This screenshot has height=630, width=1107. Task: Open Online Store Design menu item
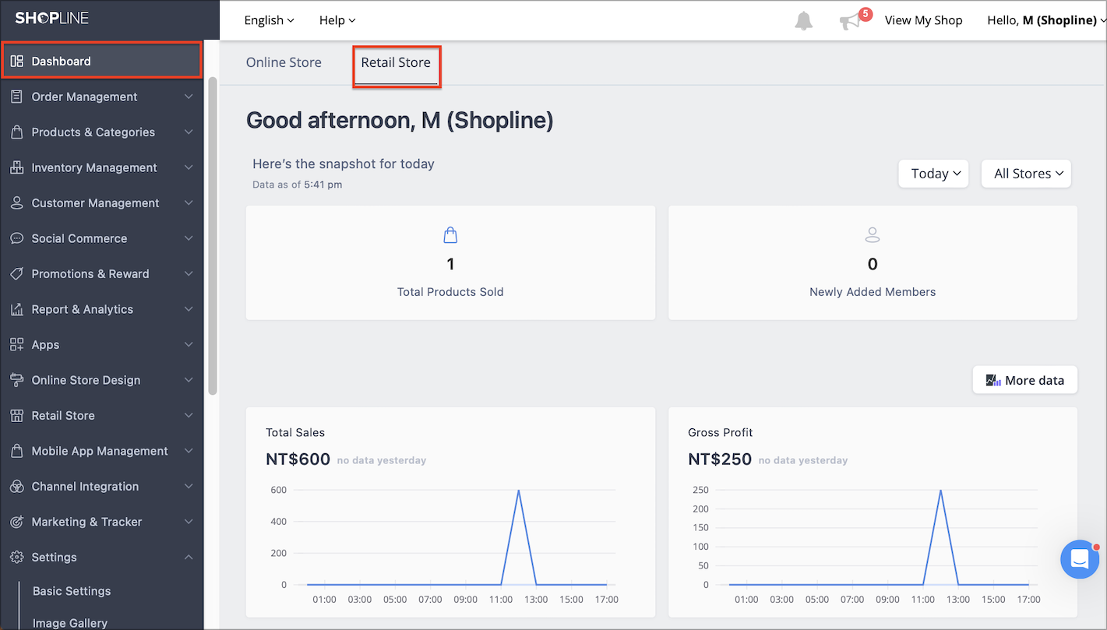click(101, 380)
